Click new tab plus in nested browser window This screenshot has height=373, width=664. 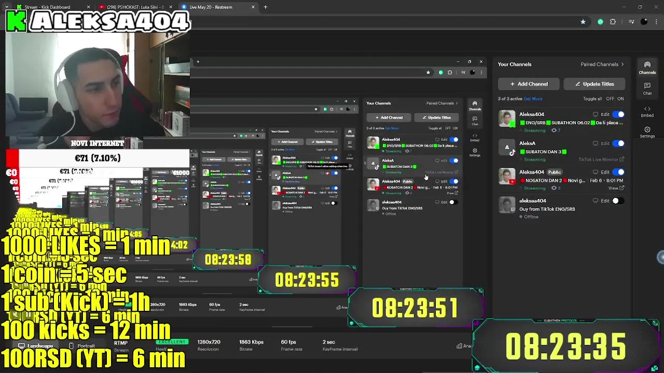tap(198, 62)
